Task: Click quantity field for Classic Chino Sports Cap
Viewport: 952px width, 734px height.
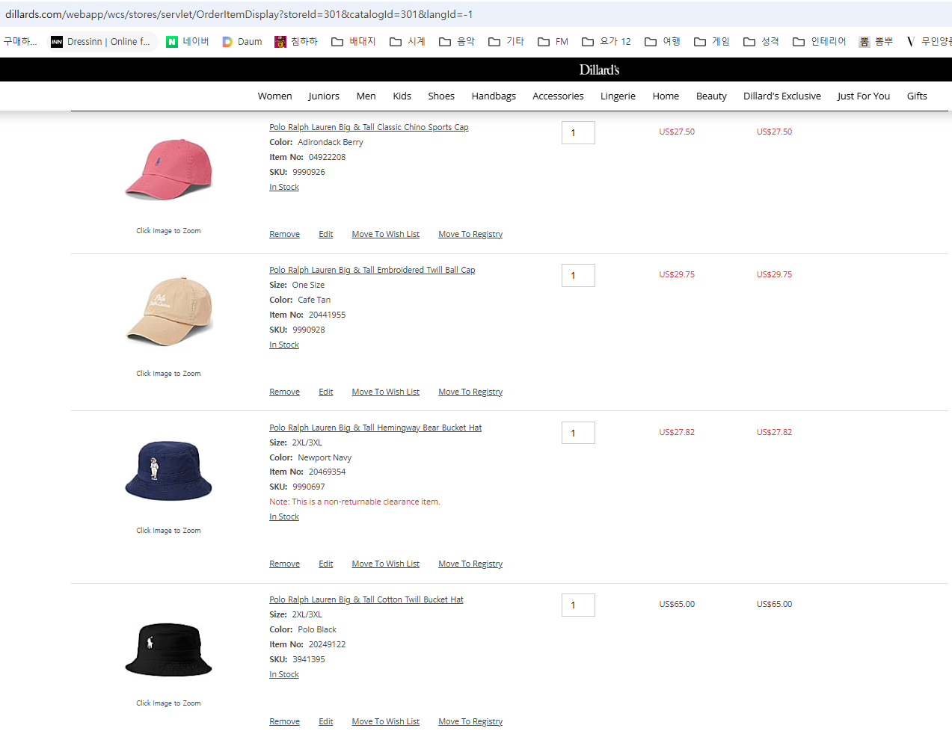Action: (578, 133)
